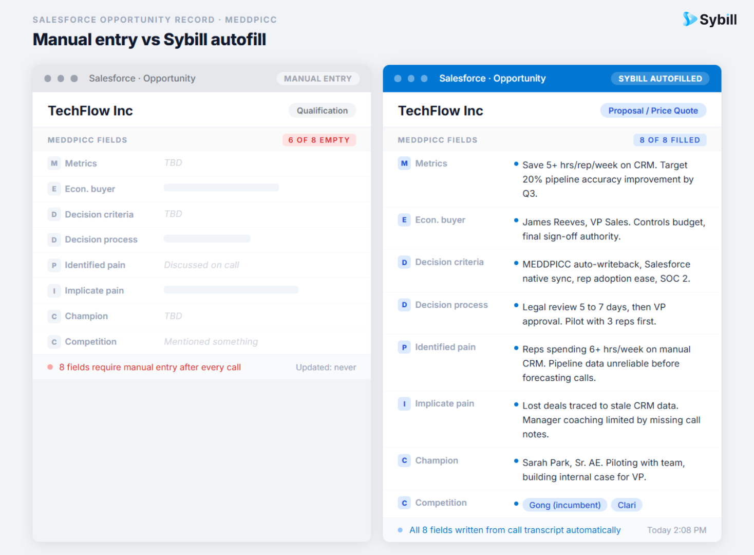Click Decision criteria D icon in manual entry panel

tap(54, 214)
